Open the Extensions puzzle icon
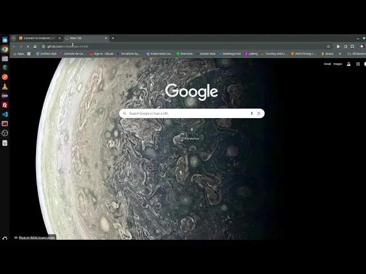Image resolution: width=366 pixels, height=274 pixels. tap(352, 47)
